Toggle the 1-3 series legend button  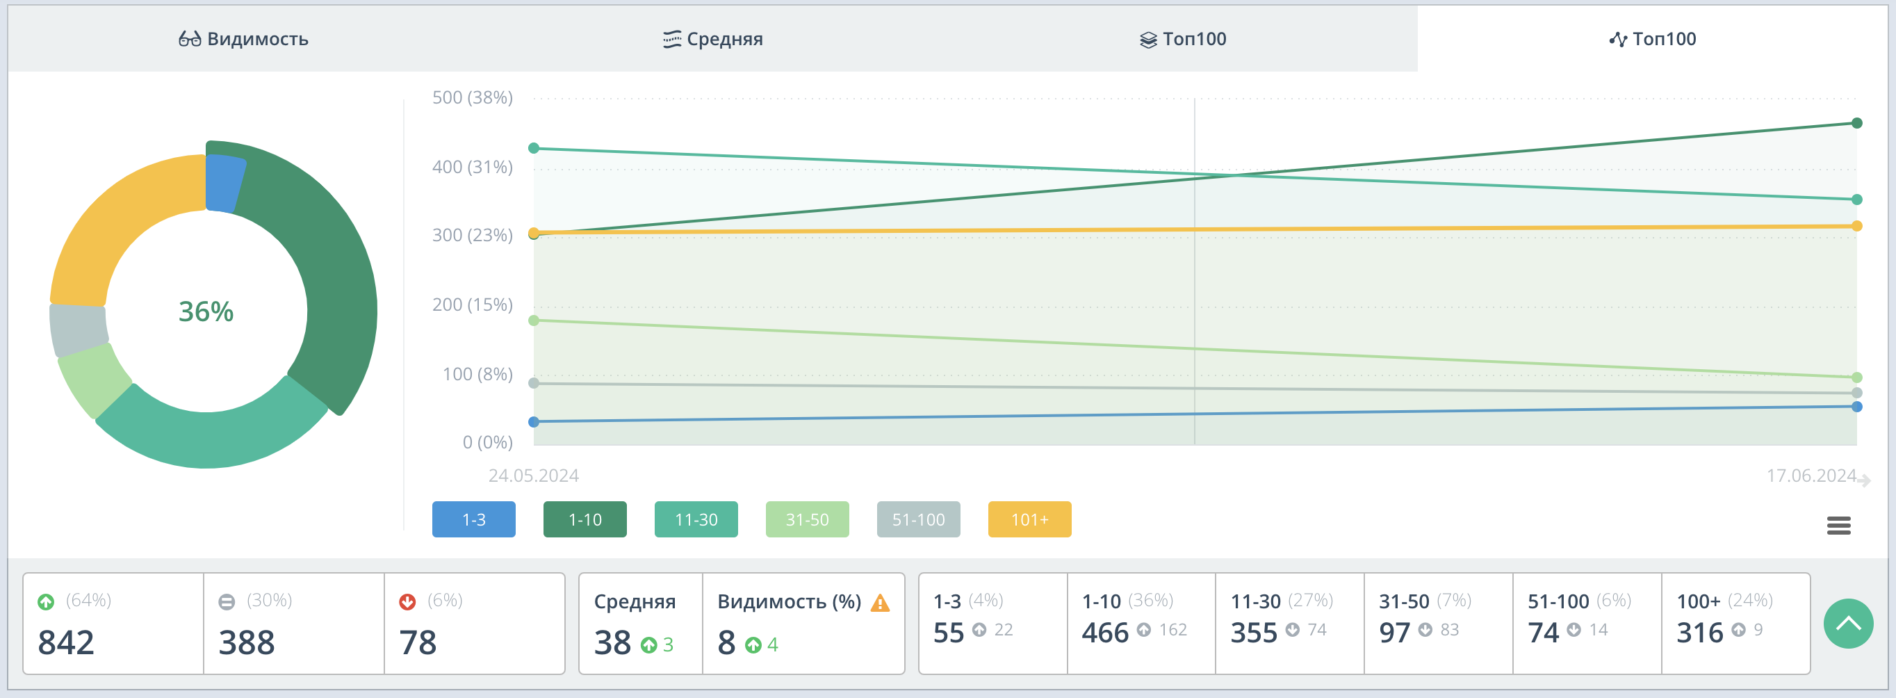click(x=473, y=519)
